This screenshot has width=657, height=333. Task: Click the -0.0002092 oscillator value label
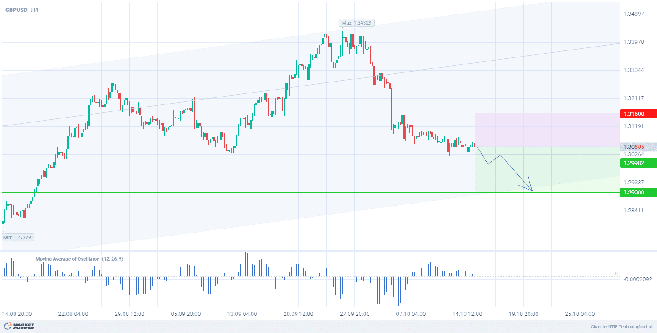pos(638,279)
